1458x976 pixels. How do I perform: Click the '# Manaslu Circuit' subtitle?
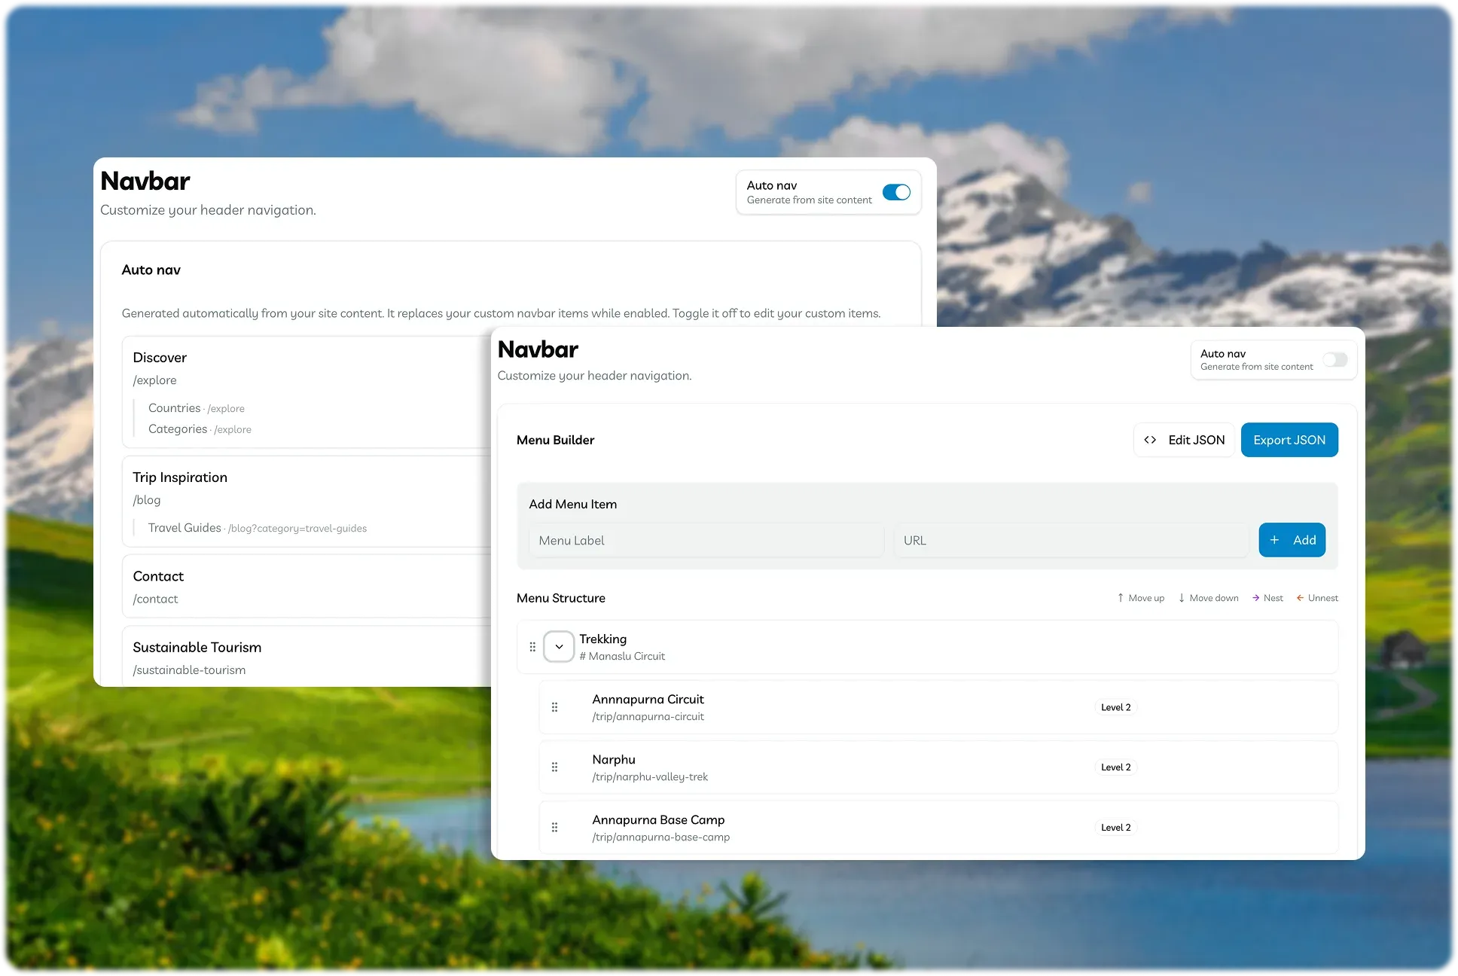(622, 656)
